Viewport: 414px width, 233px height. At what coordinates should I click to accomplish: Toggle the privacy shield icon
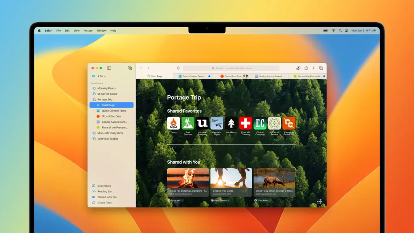coord(179,68)
